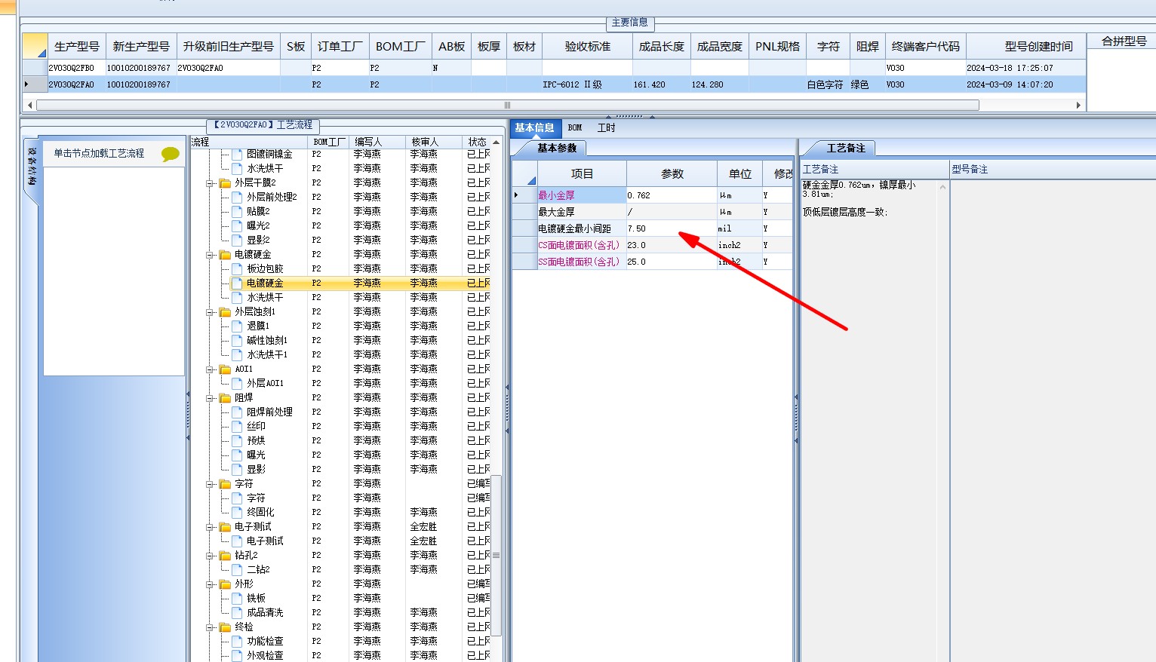The image size is (1156, 662).
Task: Select the 显影2 process step
Action: [257, 240]
